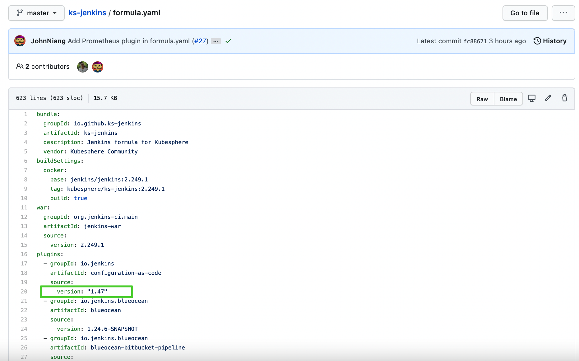Click the trash icon to delete the file
The image size is (579, 361).
click(x=564, y=98)
